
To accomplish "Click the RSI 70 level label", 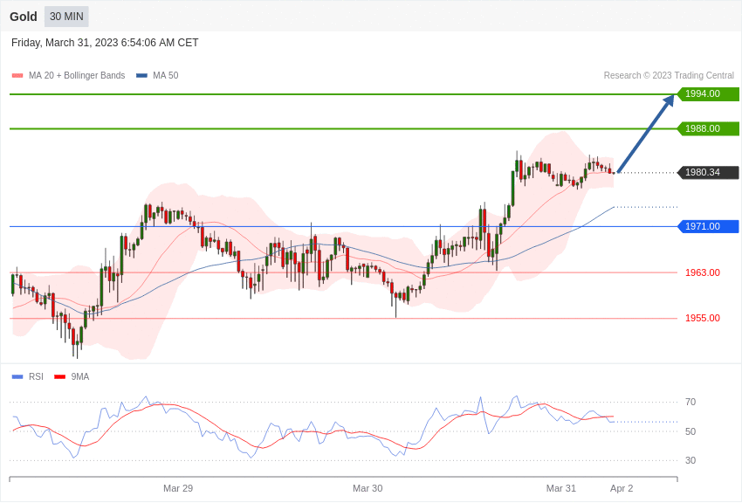I will click(x=690, y=403).
